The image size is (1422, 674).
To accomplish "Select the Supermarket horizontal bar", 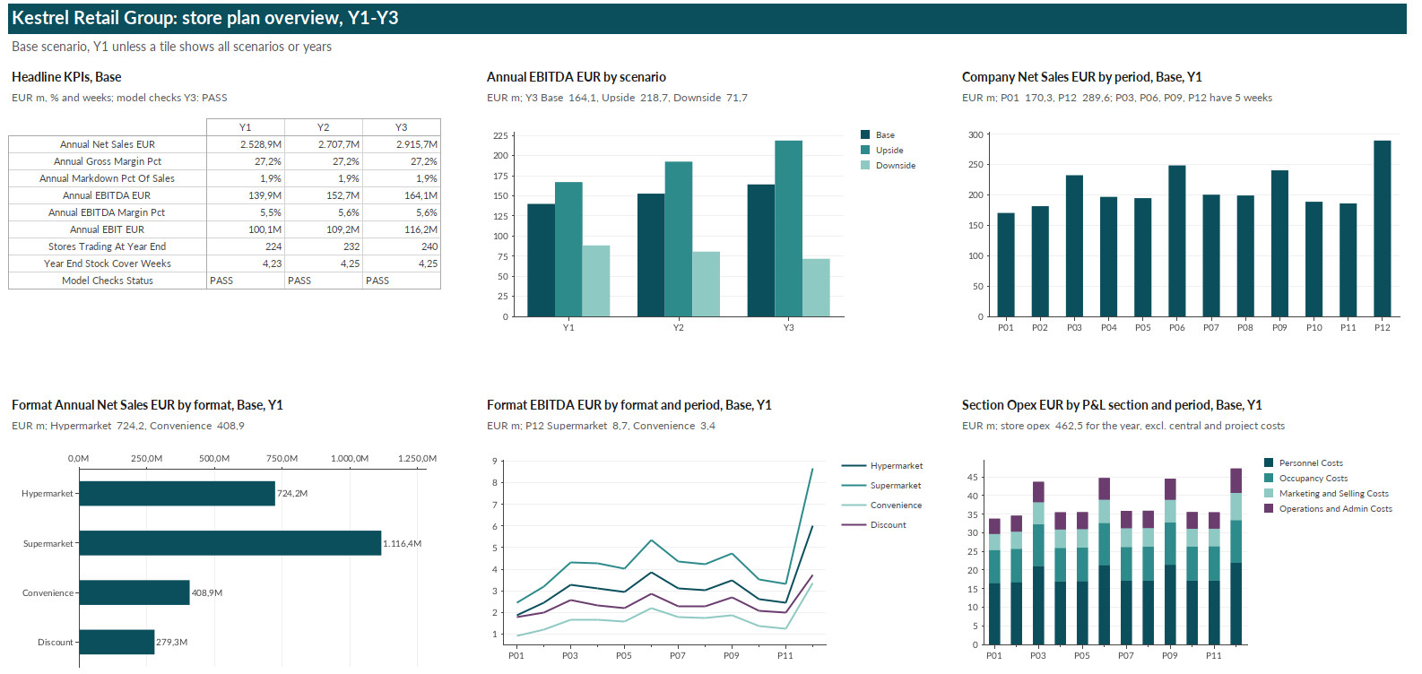I will (230, 543).
